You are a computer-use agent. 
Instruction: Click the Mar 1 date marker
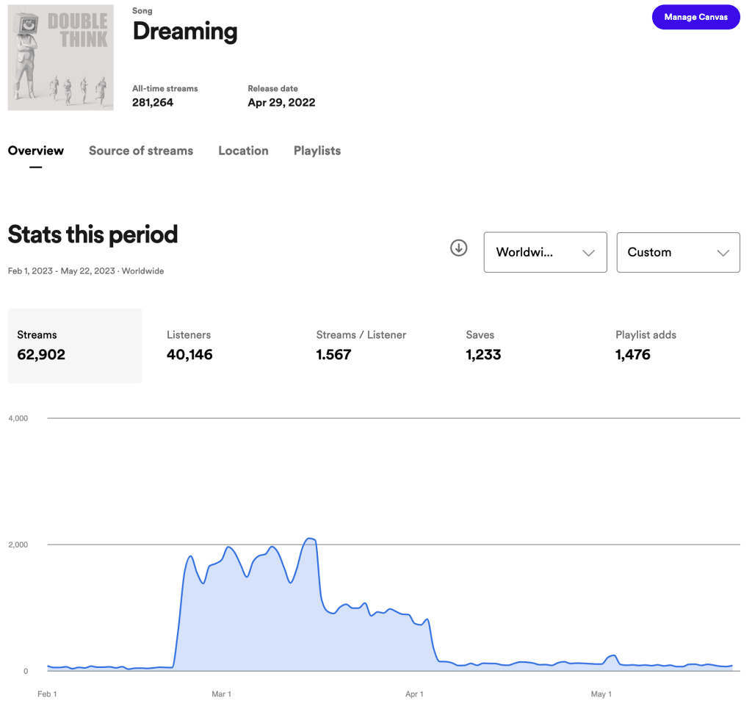(x=221, y=694)
